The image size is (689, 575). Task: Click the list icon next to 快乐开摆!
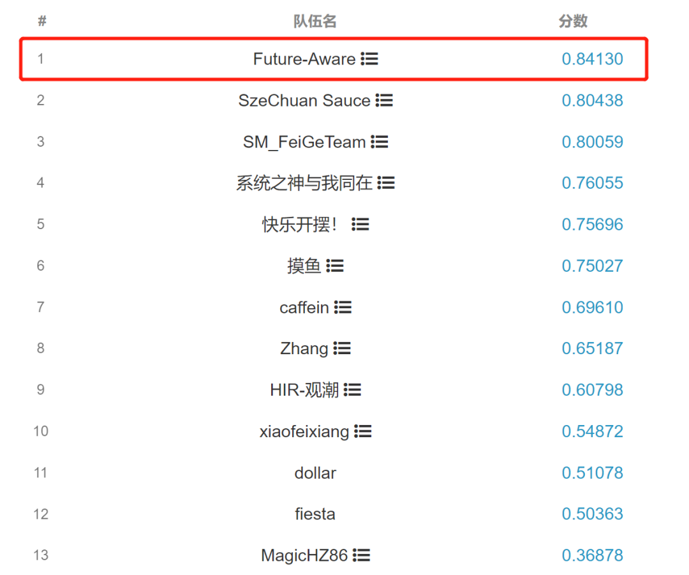click(x=360, y=224)
